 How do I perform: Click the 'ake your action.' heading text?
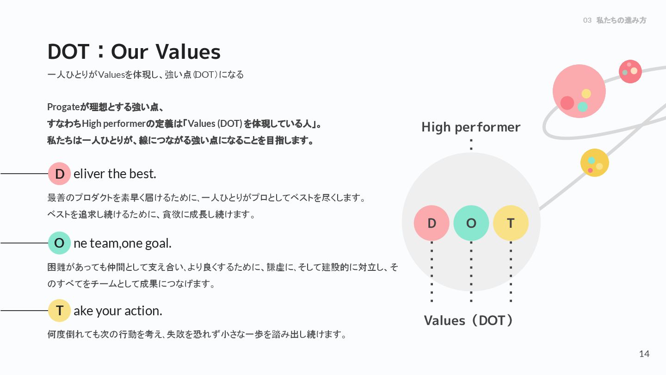coord(118,311)
